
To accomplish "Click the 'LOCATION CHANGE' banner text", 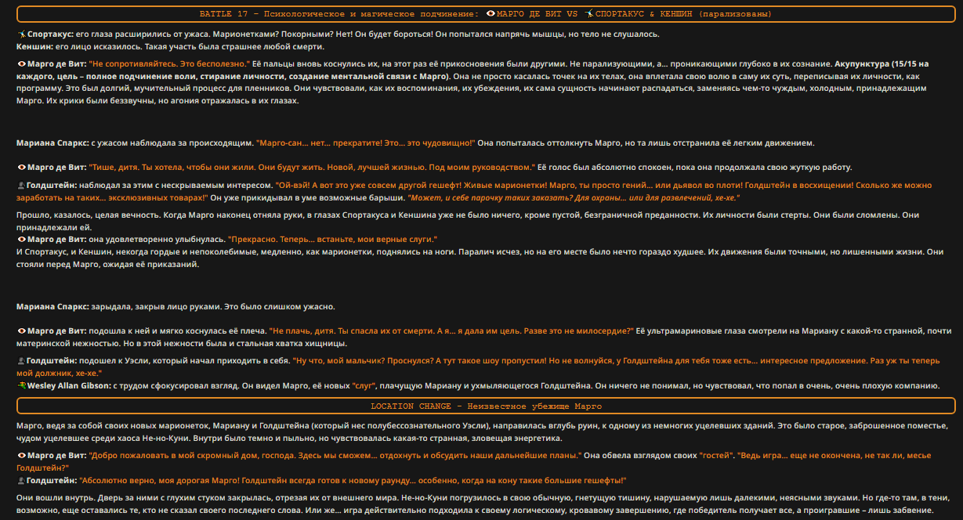I will coord(412,406).
